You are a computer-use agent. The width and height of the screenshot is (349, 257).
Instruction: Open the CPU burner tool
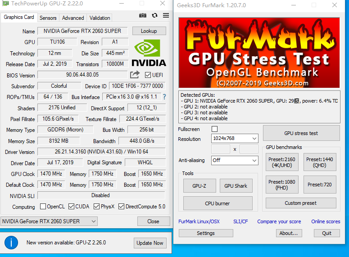tap(218, 203)
